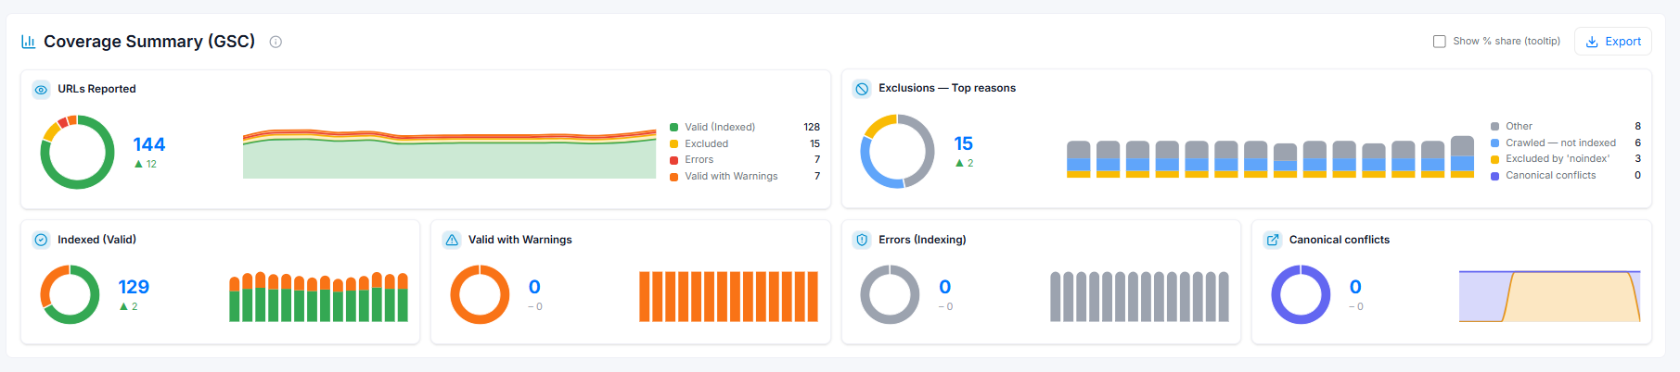Click the shield icon on Errors (Indexing) card

pos(862,240)
